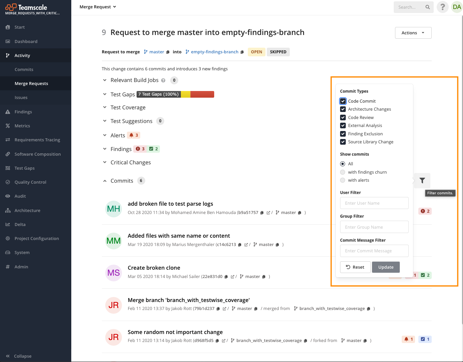Switch to Commits under Activity
463x362 pixels.
pyautogui.click(x=24, y=69)
